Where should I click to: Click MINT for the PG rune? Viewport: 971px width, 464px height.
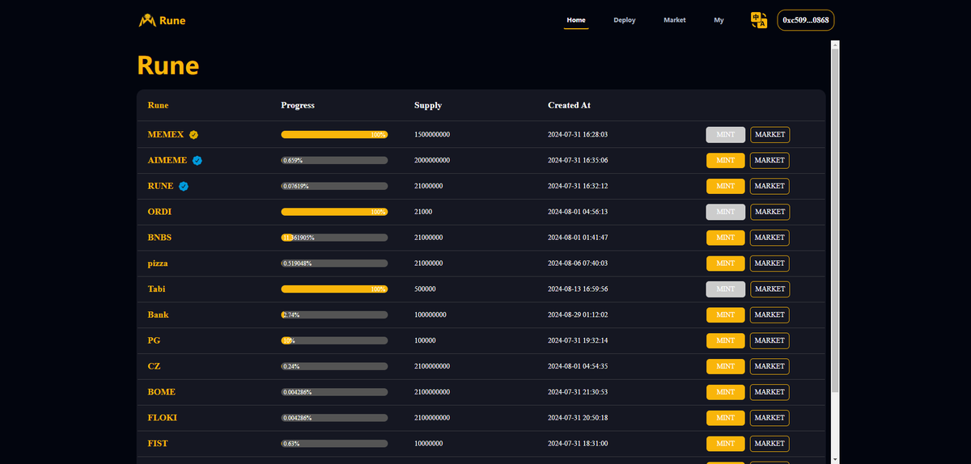pos(726,340)
